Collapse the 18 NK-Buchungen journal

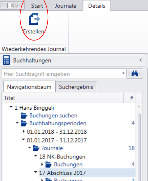36,156
